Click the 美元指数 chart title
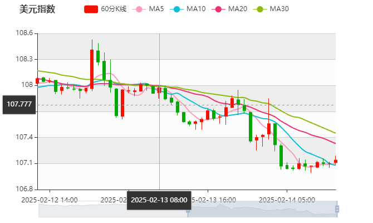373x223 pixels. click(37, 9)
